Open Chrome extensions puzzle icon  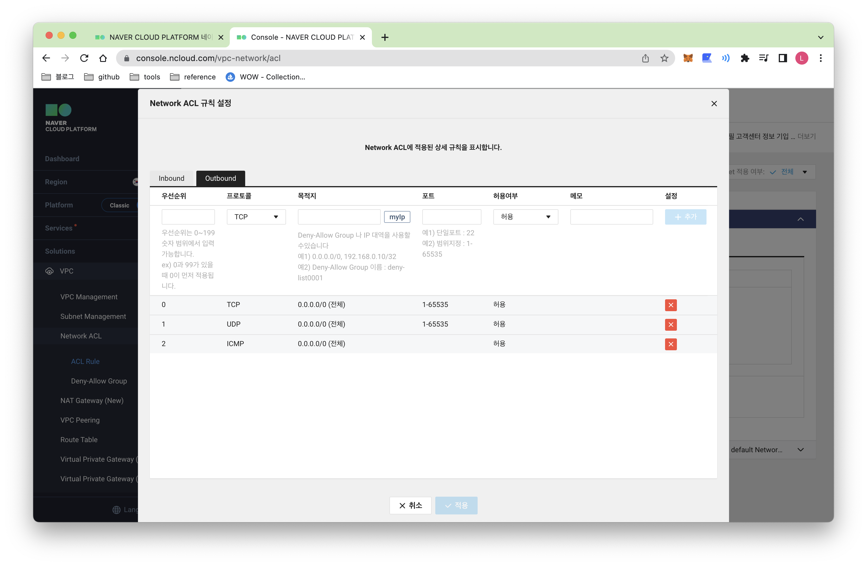tap(745, 58)
